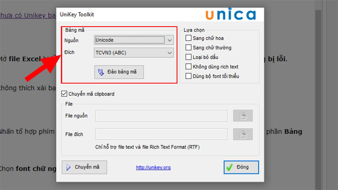The image size is (338, 190).
Task: Click the browse folder icon for File đích
Action: (x=243, y=134)
